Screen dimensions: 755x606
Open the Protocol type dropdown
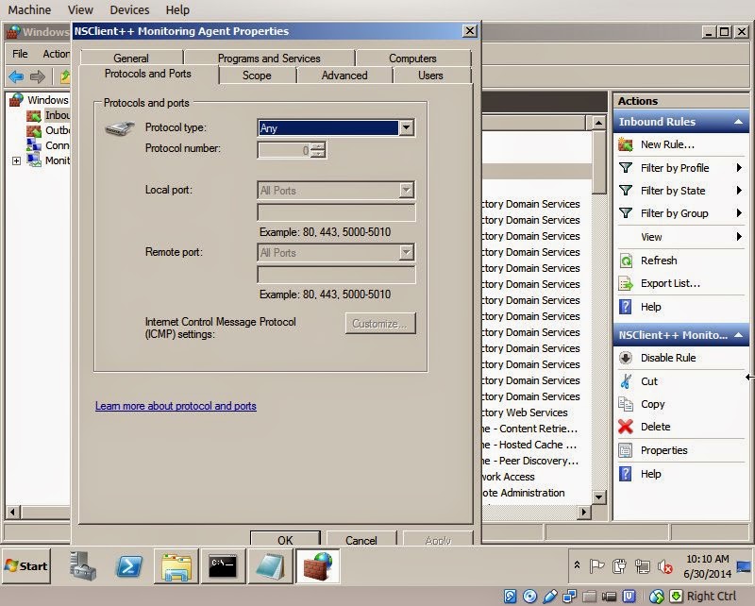[407, 127]
